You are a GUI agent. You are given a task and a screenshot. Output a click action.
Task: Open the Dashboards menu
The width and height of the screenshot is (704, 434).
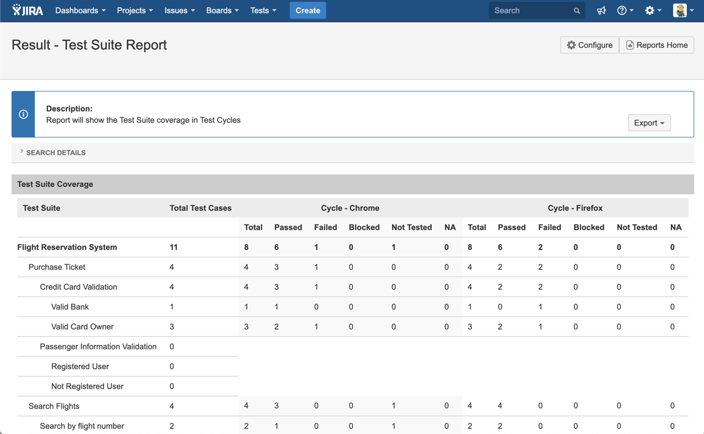pyautogui.click(x=80, y=11)
